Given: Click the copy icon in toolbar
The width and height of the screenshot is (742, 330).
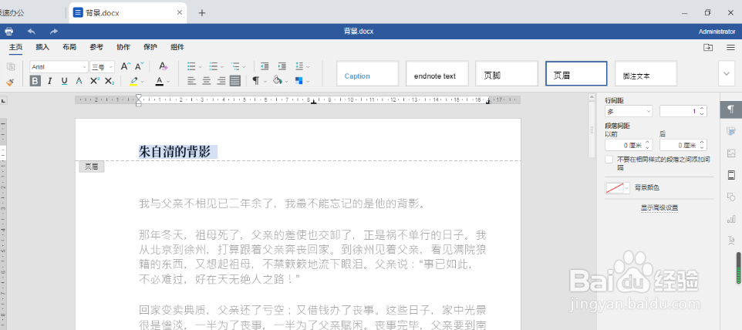Looking at the screenshot, I should tap(10, 66).
